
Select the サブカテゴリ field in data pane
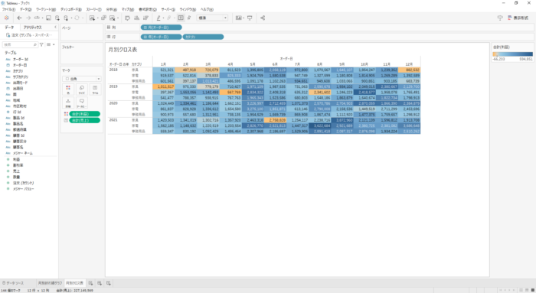point(21,77)
